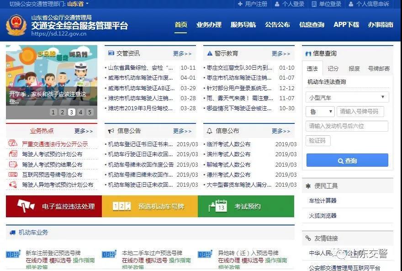The image size is (402, 271).
Task: Click the carousel banner image
Action: [52, 73]
